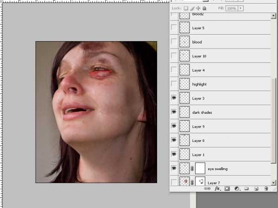Show the Layer 5 layer
The height and width of the screenshot is (208, 278).
[174, 27]
